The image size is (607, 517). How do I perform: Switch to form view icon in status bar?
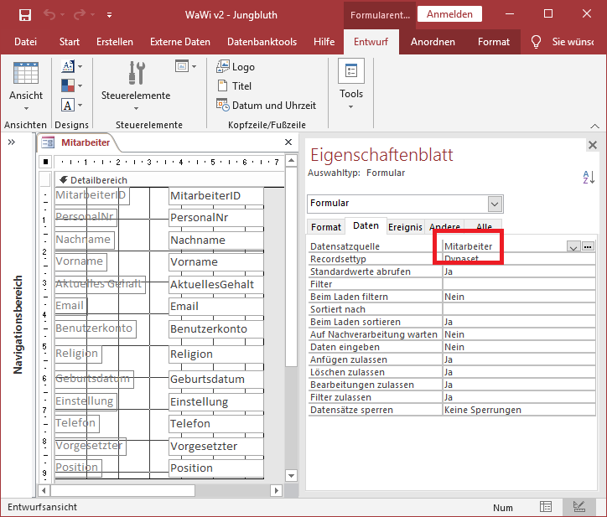coord(546,507)
